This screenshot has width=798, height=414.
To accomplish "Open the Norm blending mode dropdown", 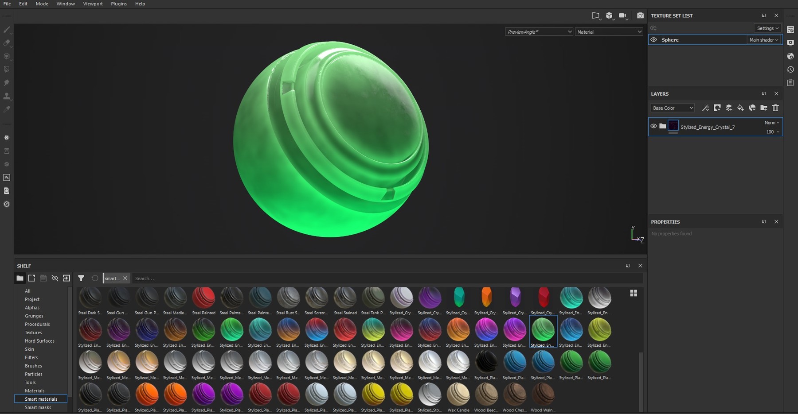I will tap(771, 123).
